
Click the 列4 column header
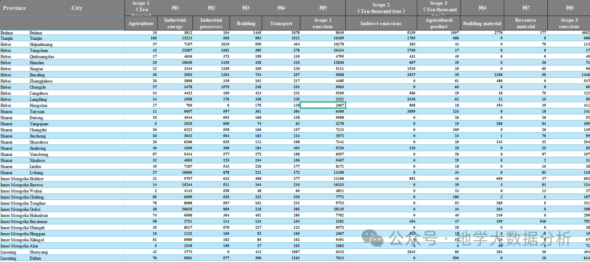click(281, 8)
